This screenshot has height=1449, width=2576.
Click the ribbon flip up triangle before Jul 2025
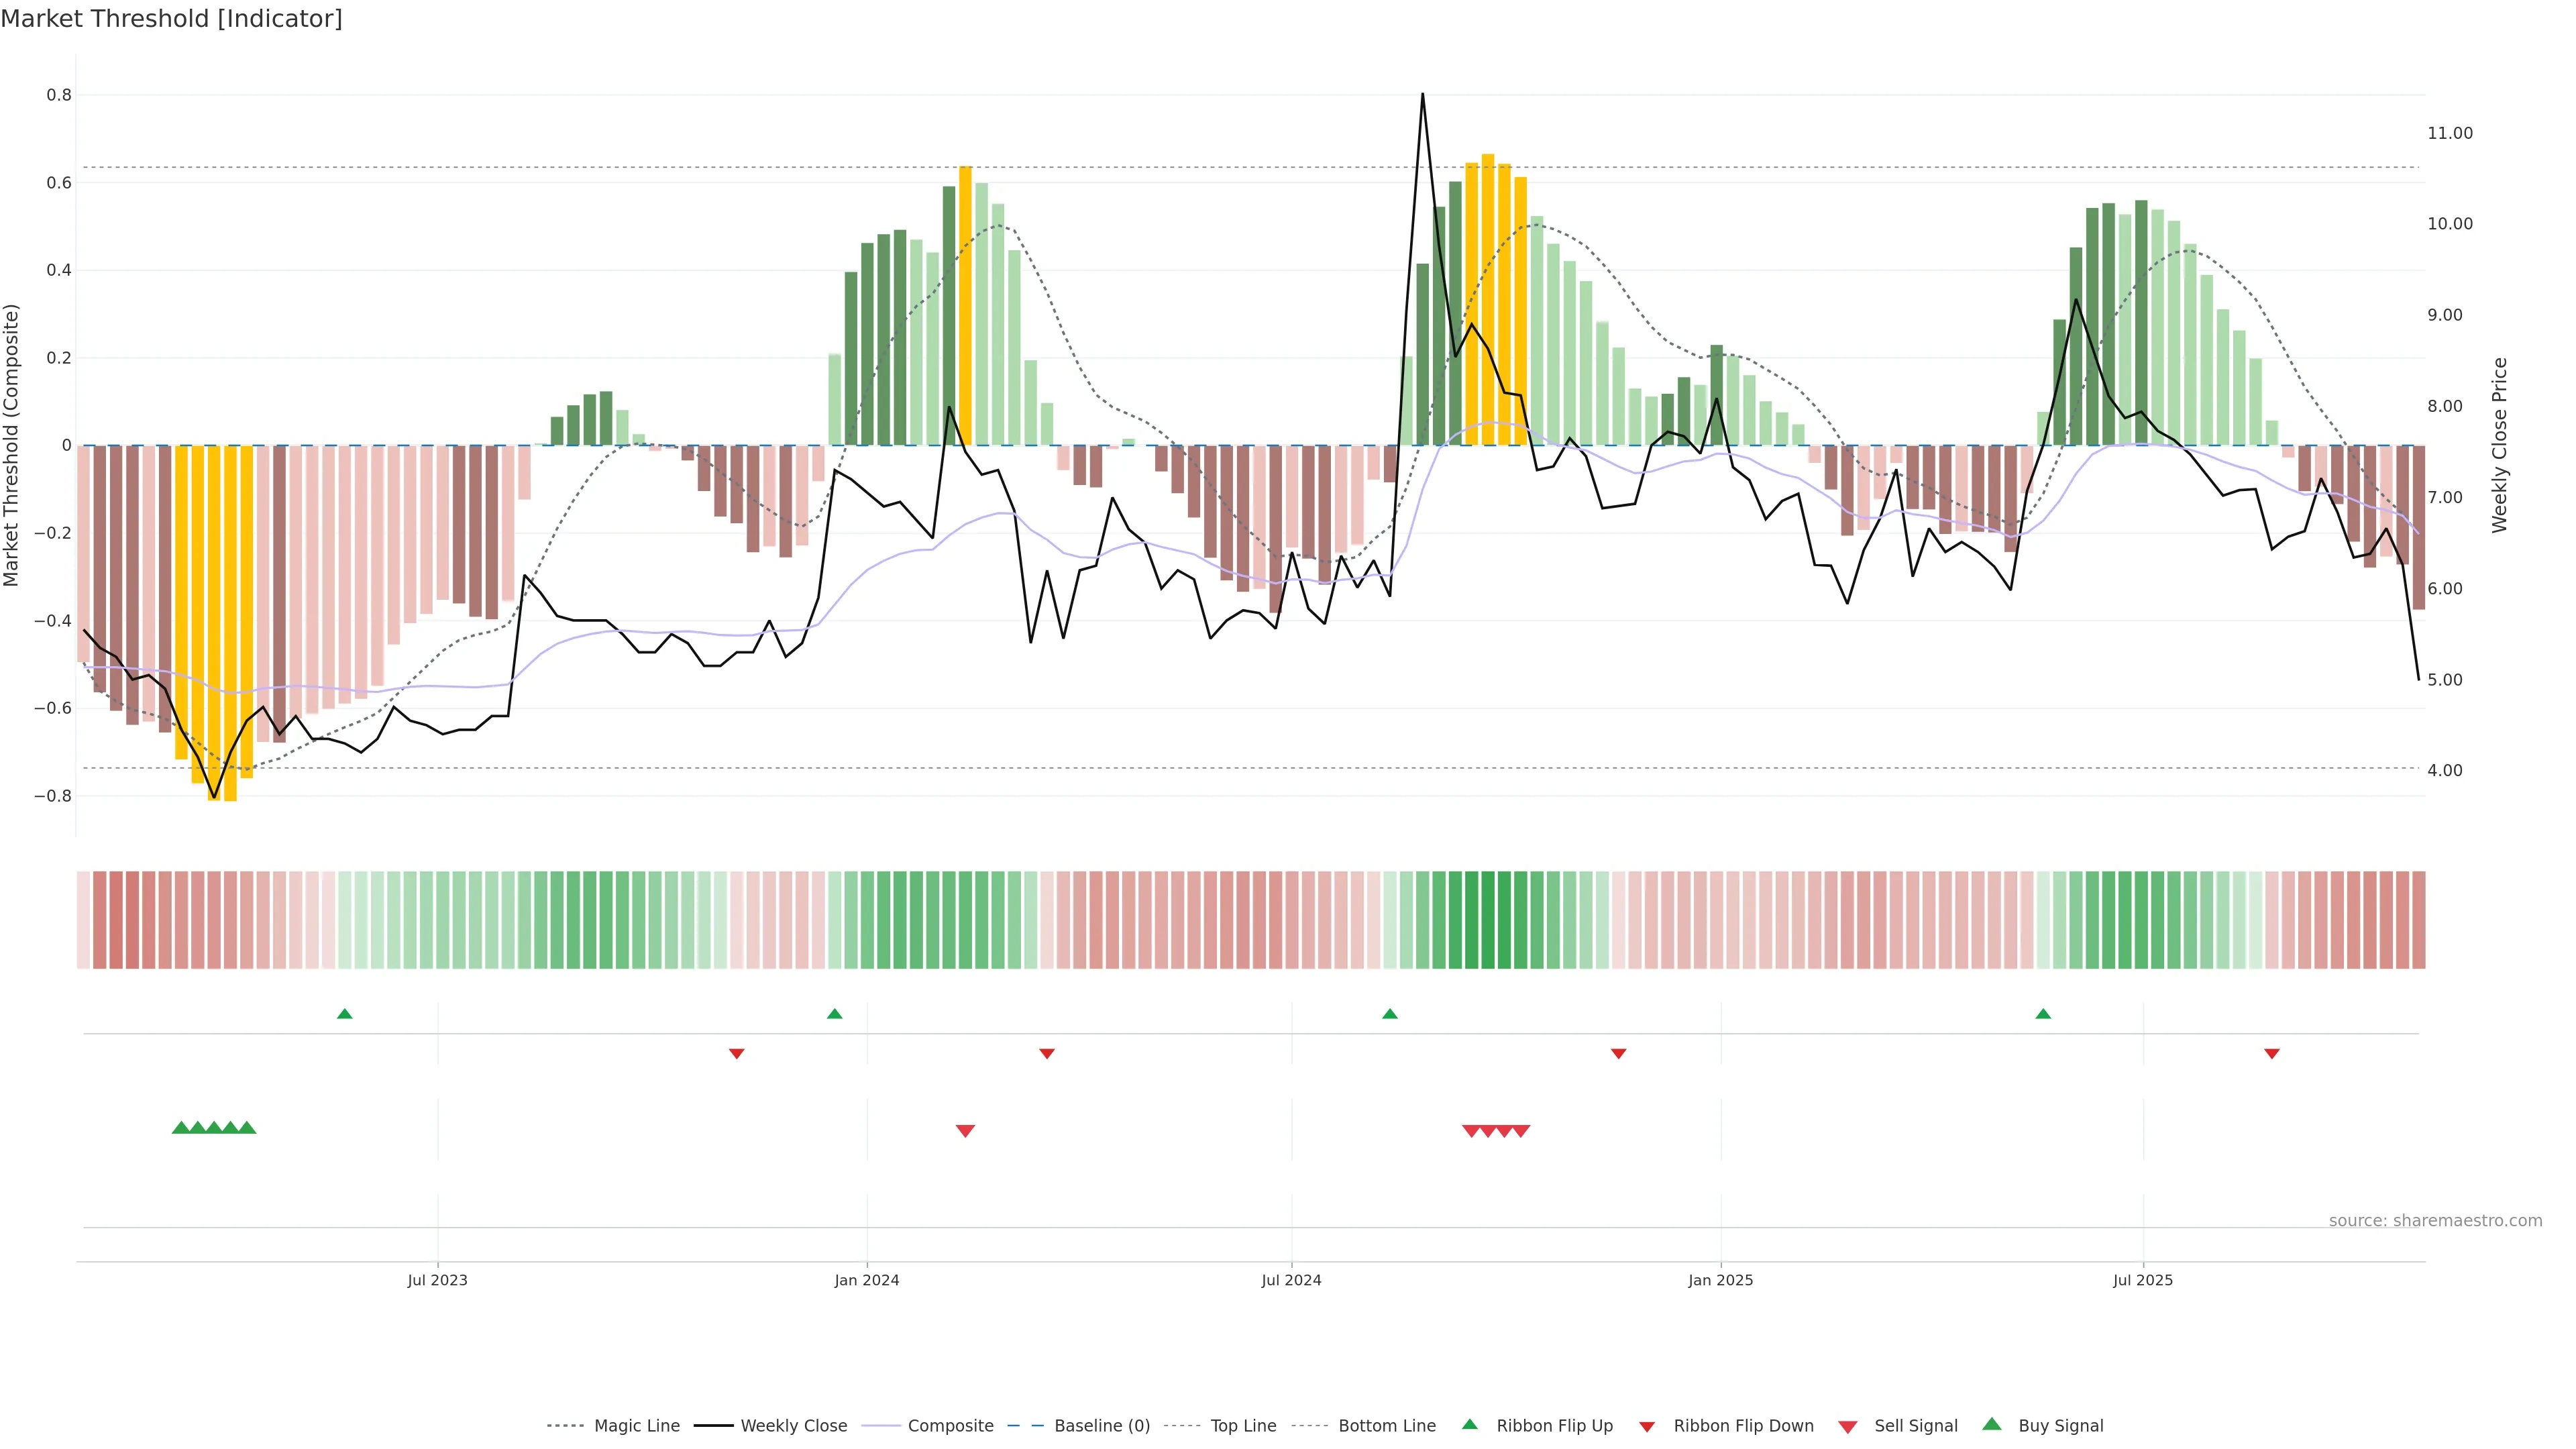point(2043,1014)
